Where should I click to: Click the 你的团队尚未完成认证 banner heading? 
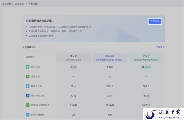(x=39, y=21)
